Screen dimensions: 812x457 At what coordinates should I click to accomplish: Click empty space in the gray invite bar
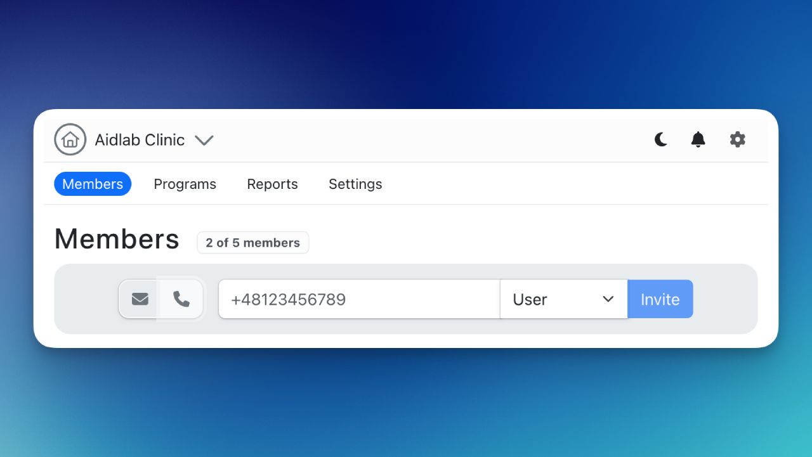tap(725, 299)
